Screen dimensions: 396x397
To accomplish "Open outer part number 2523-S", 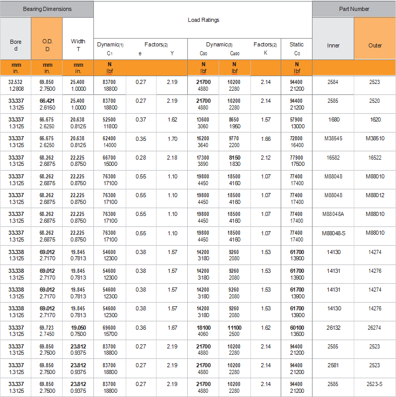I will point(375,384).
